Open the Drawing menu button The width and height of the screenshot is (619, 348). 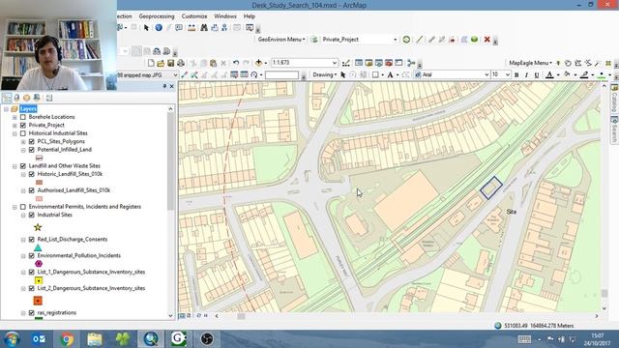click(x=325, y=74)
